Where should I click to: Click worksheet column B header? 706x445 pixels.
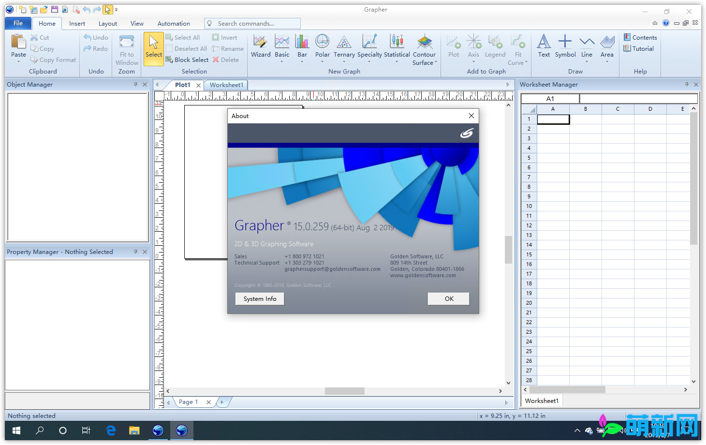pos(586,109)
